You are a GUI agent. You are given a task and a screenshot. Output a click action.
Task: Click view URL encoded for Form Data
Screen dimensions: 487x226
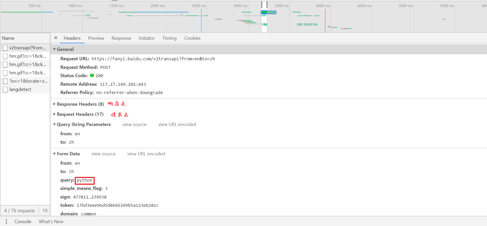tap(146, 154)
